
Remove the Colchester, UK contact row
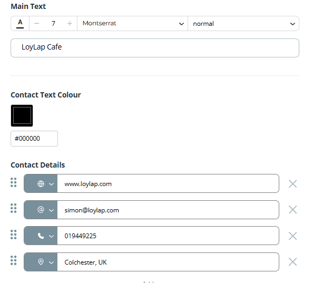(292, 262)
